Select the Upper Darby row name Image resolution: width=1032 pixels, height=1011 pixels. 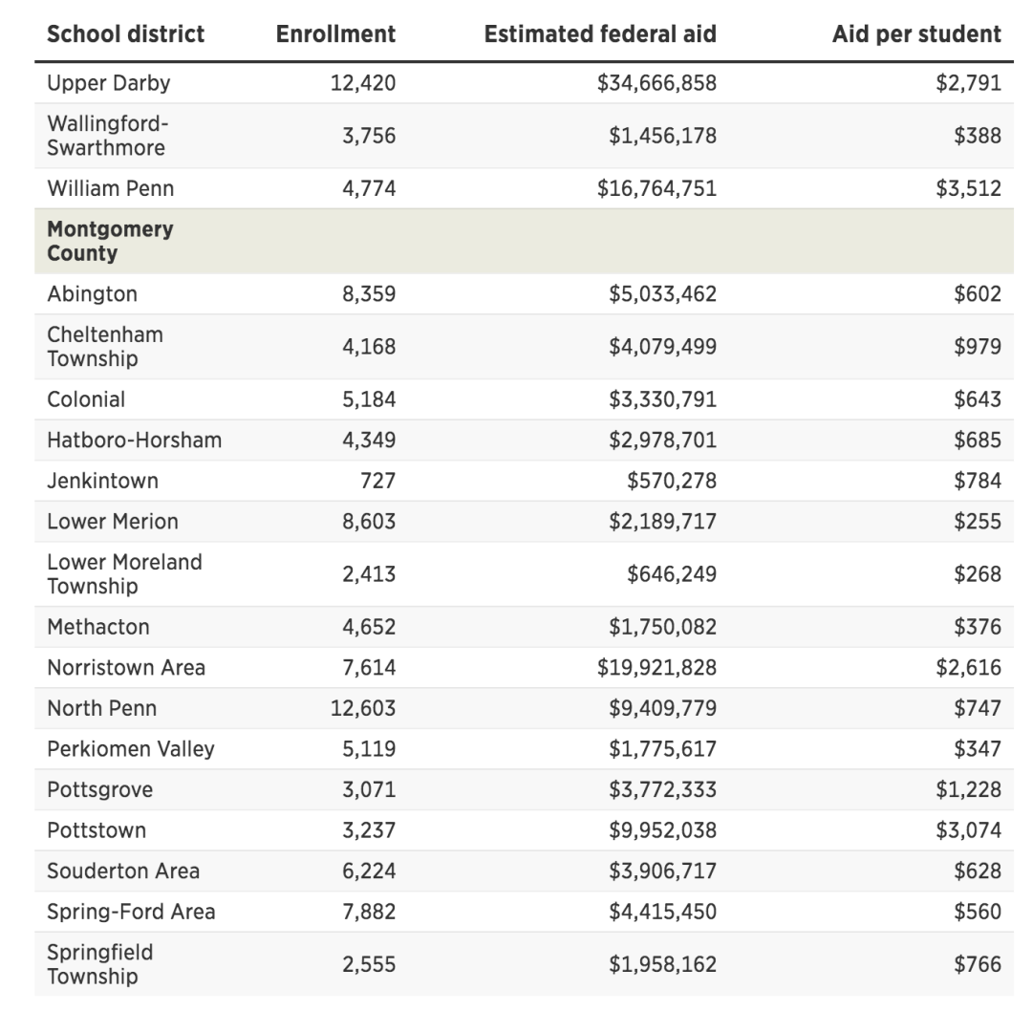108,83
